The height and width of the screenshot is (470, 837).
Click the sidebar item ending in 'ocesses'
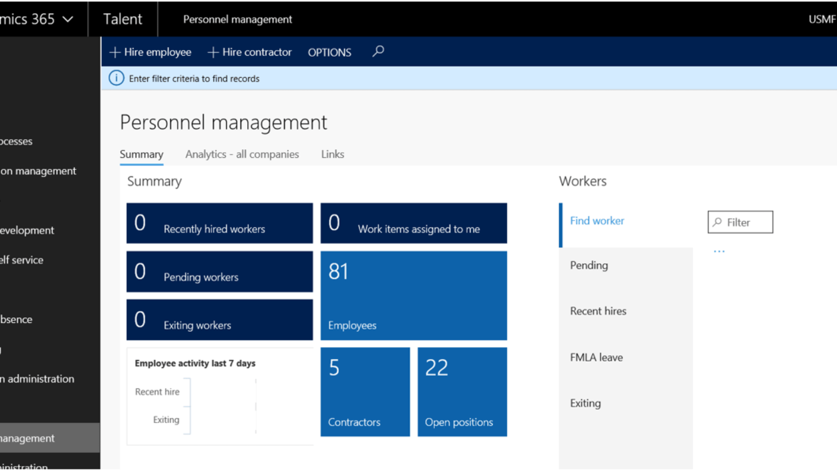pyautogui.click(x=16, y=141)
